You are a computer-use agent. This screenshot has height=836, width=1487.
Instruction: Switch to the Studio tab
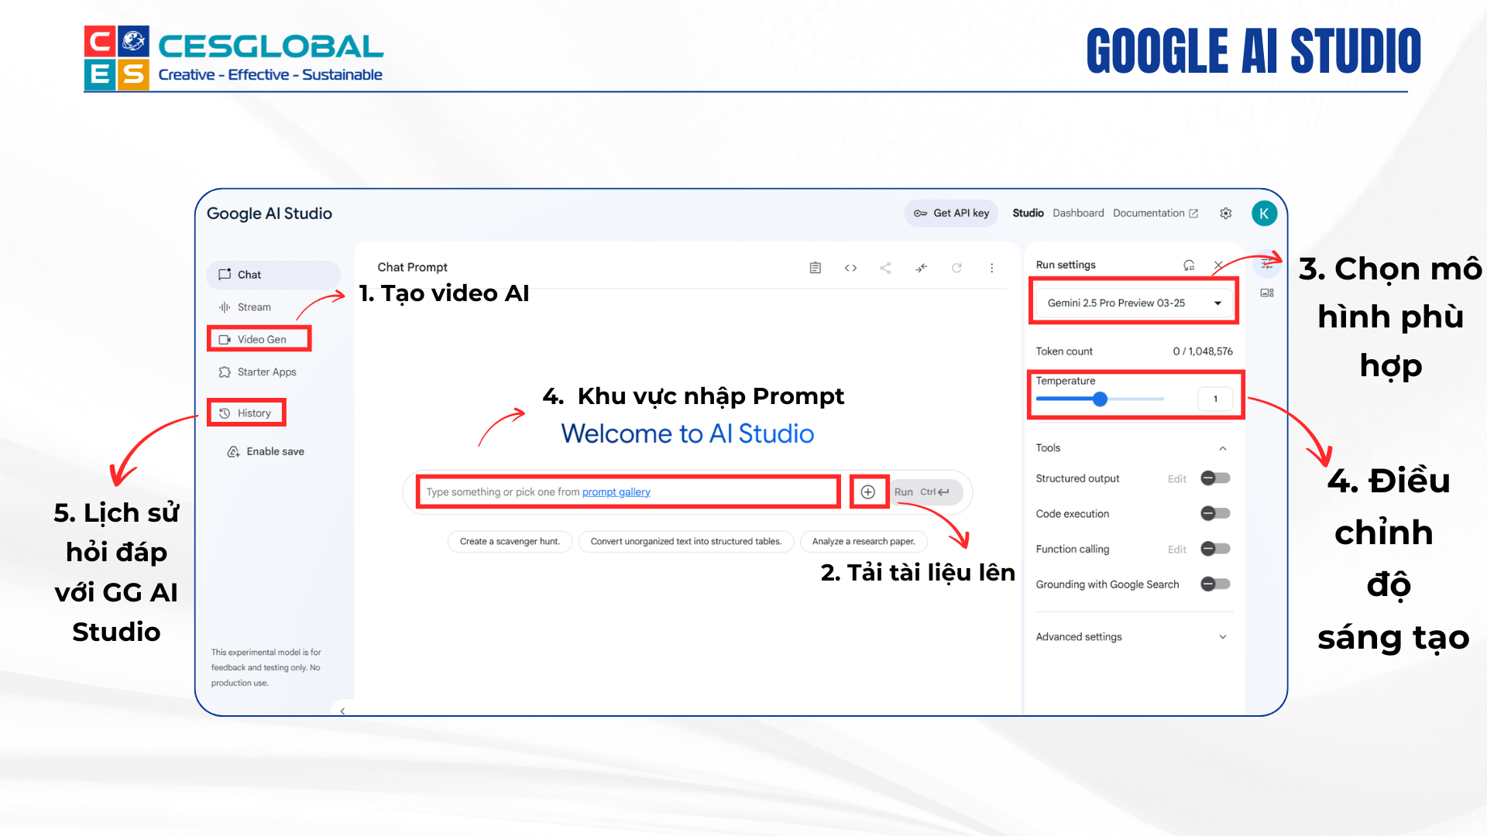pos(1028,213)
